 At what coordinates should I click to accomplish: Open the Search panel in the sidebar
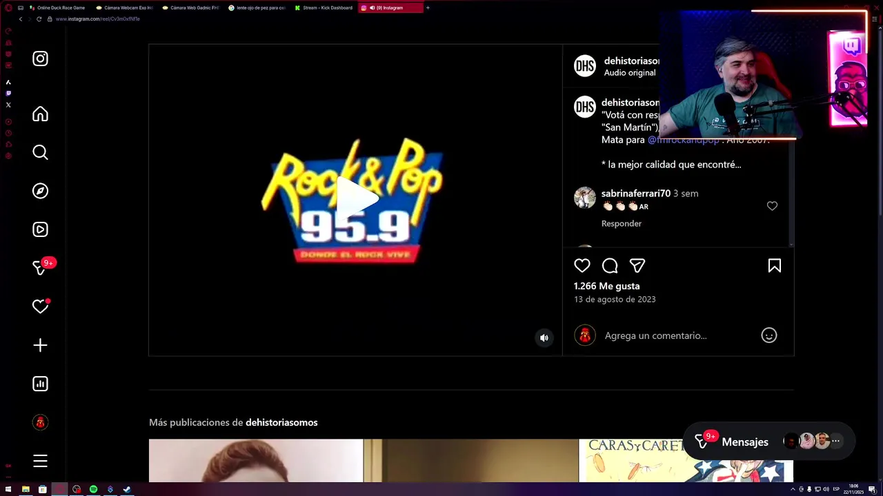(x=40, y=152)
